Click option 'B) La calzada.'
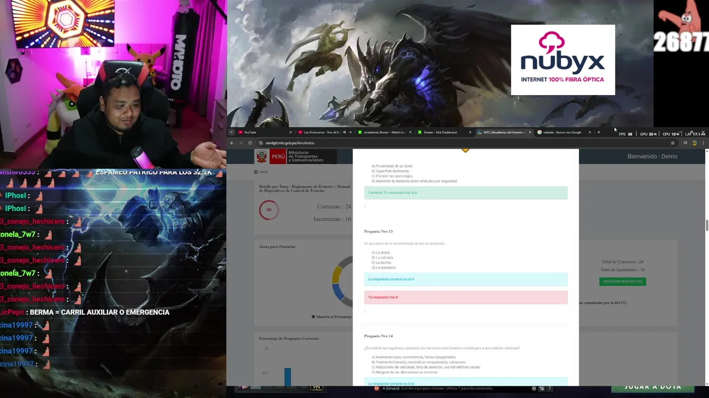709x398 pixels. 382,258
